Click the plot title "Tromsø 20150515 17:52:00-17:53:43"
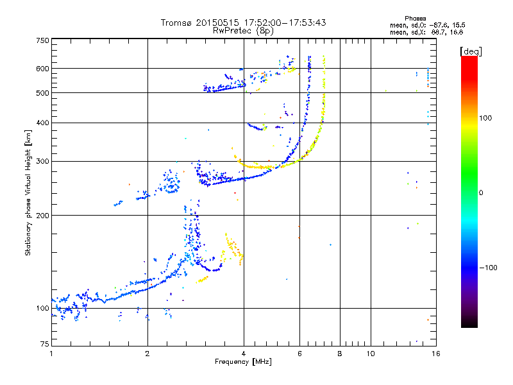The image size is (513, 385). point(243,22)
